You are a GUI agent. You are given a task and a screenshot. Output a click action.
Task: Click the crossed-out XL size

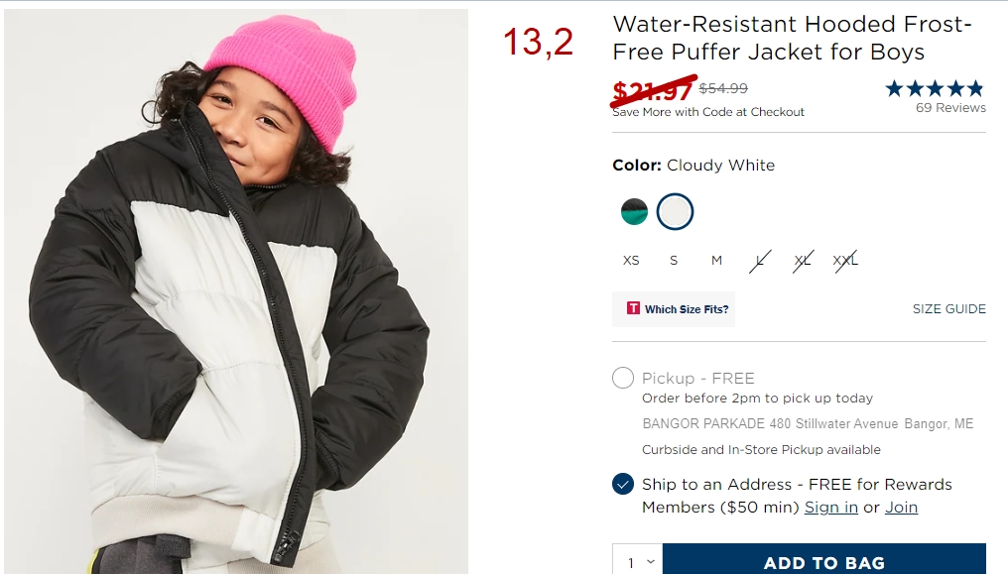pyautogui.click(x=803, y=261)
